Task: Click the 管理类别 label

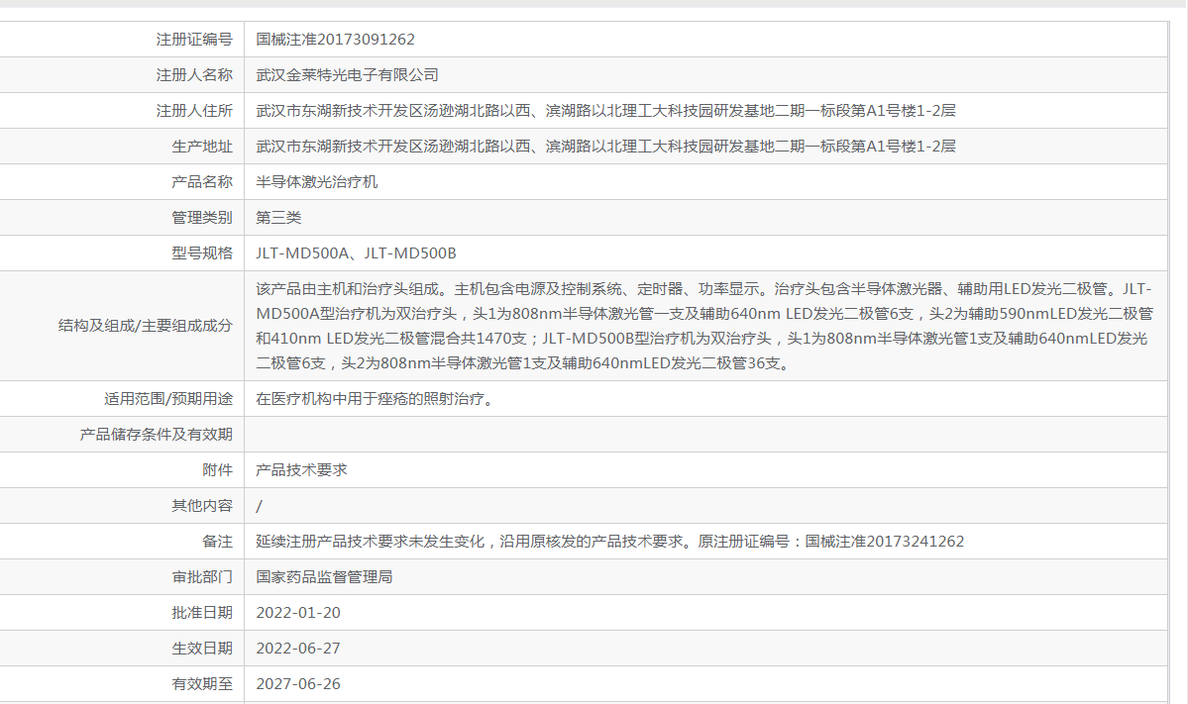Action: (201, 217)
